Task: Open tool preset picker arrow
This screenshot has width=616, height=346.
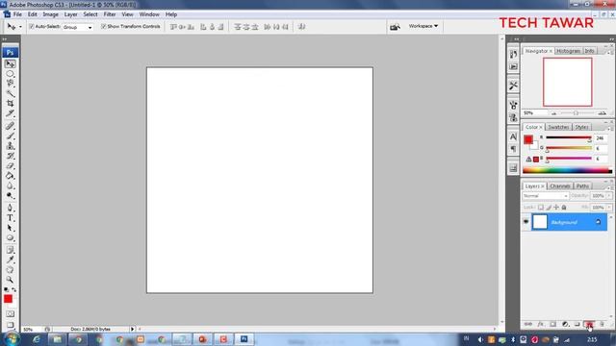Action: tap(20, 27)
